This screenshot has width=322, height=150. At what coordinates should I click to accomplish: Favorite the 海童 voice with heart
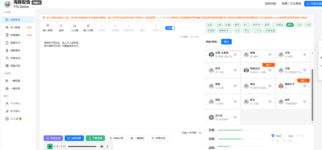point(270,55)
